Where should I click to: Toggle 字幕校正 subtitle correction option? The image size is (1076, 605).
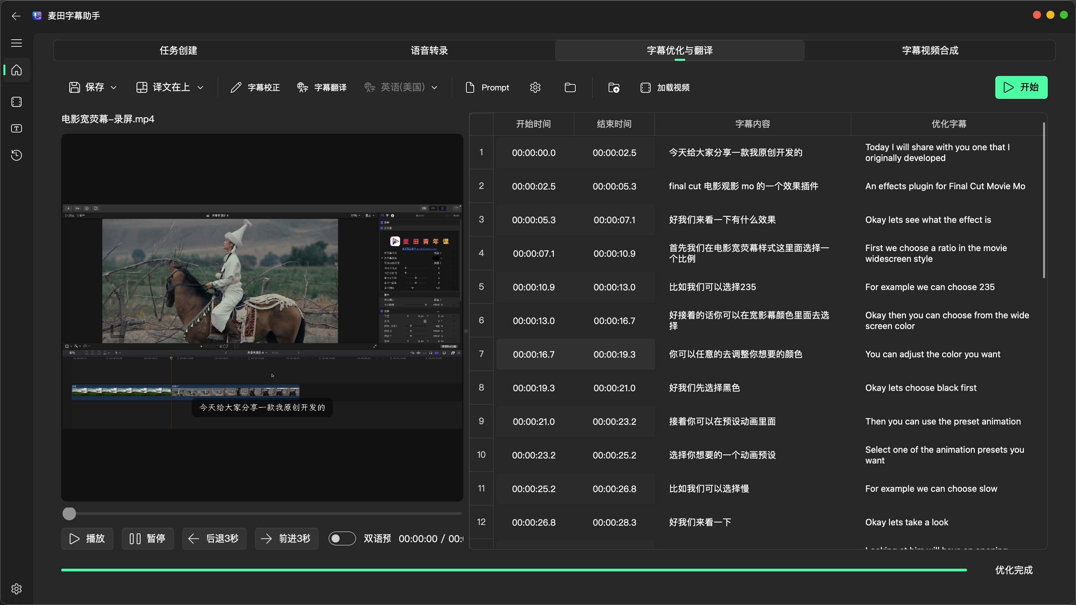(255, 87)
